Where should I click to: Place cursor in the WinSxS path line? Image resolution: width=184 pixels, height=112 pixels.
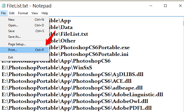tap(47, 68)
